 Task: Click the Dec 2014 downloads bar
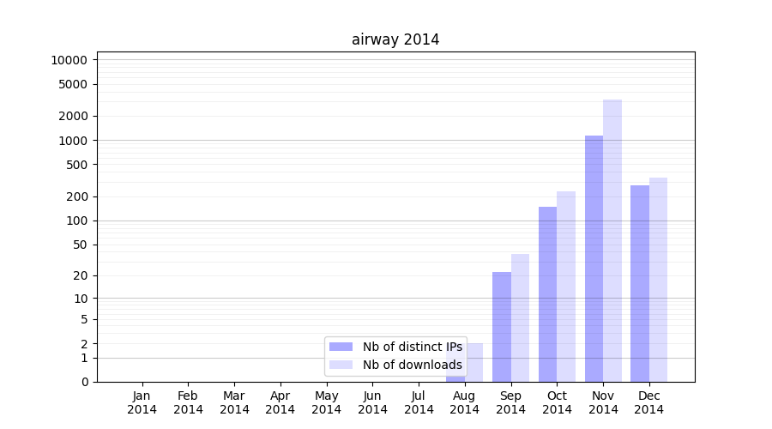coord(658,279)
